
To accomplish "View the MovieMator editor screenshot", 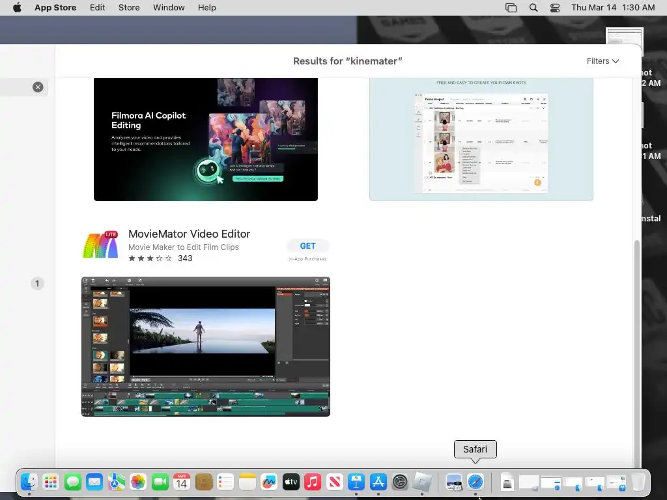I will (206, 346).
